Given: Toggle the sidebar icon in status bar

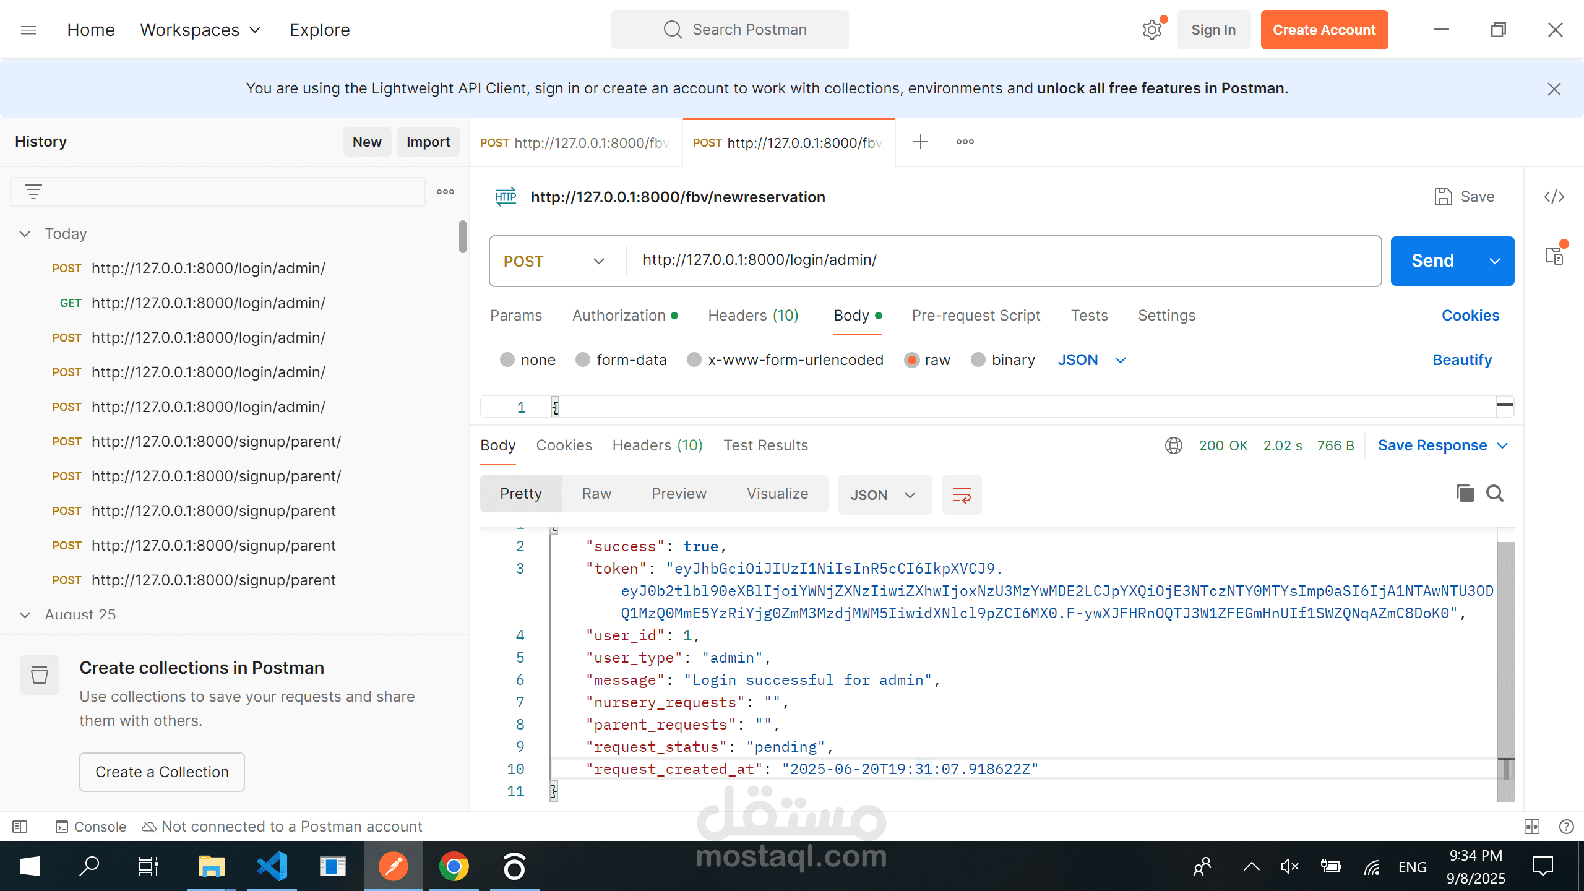Looking at the screenshot, I should coord(20,827).
